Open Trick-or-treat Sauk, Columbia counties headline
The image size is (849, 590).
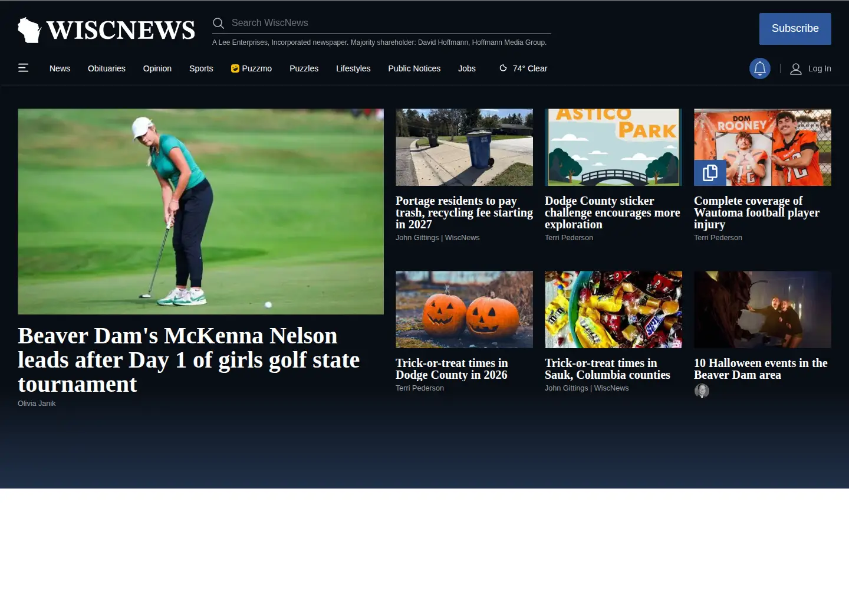click(607, 369)
